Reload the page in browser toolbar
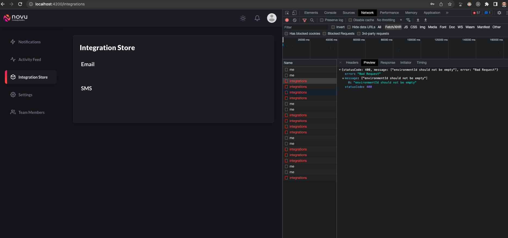This screenshot has width=508, height=238. coord(20,4)
